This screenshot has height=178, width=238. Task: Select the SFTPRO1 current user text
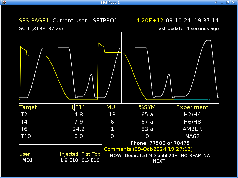click(x=105, y=21)
